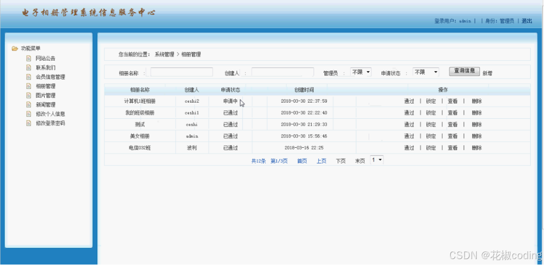The width and height of the screenshot is (544, 265).
Task: Go to 末页 in pagination
Action: click(360, 161)
